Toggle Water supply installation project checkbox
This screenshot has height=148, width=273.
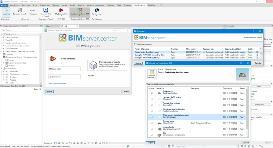[151, 117]
